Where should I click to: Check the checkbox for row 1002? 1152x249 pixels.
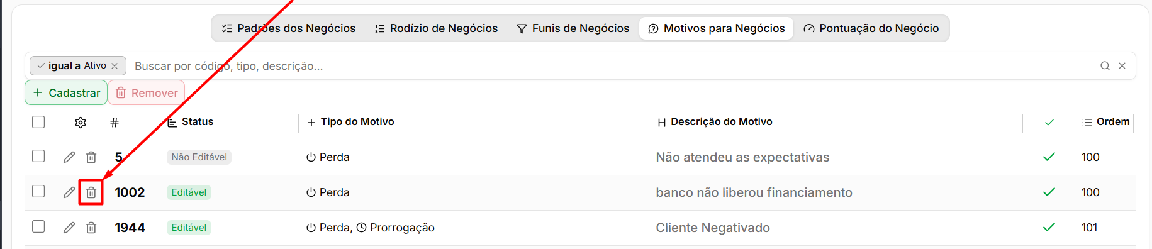point(38,191)
